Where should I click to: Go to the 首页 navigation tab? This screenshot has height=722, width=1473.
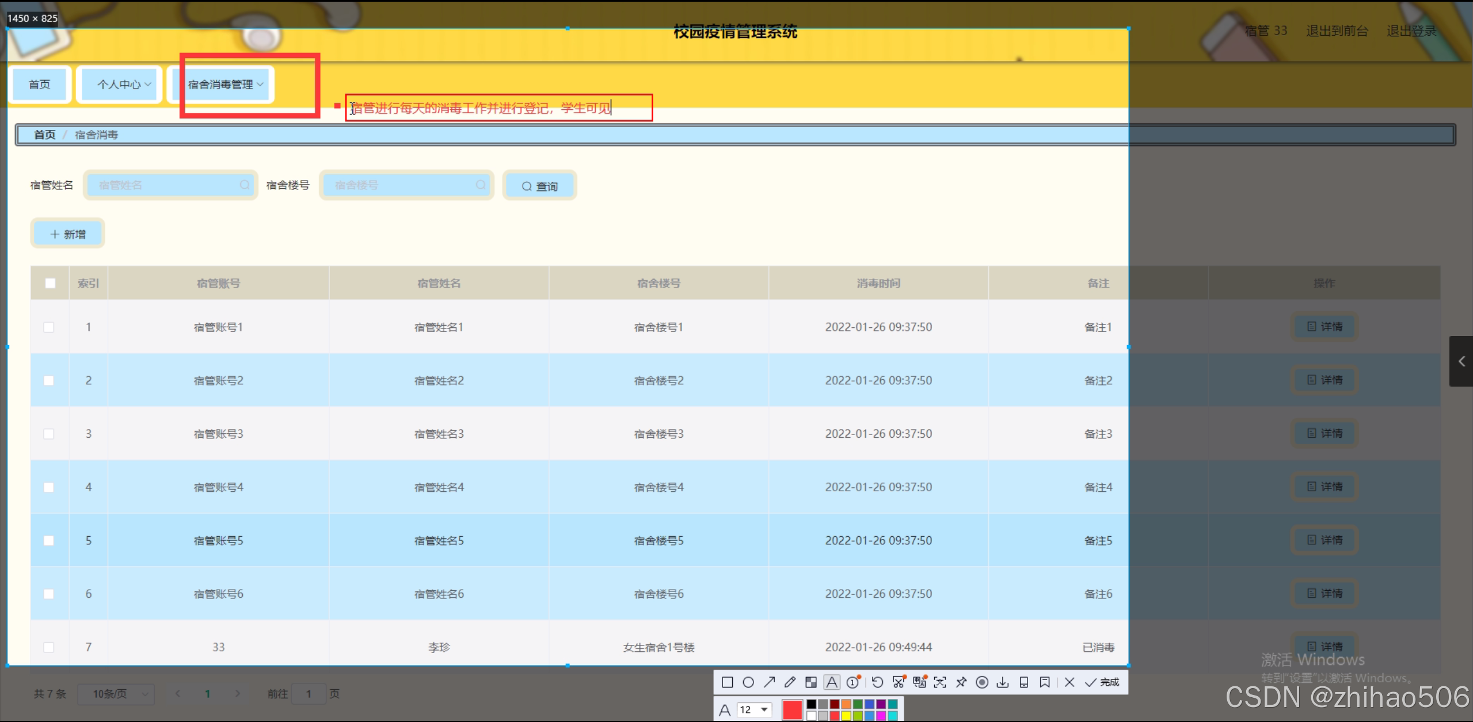pyautogui.click(x=40, y=85)
